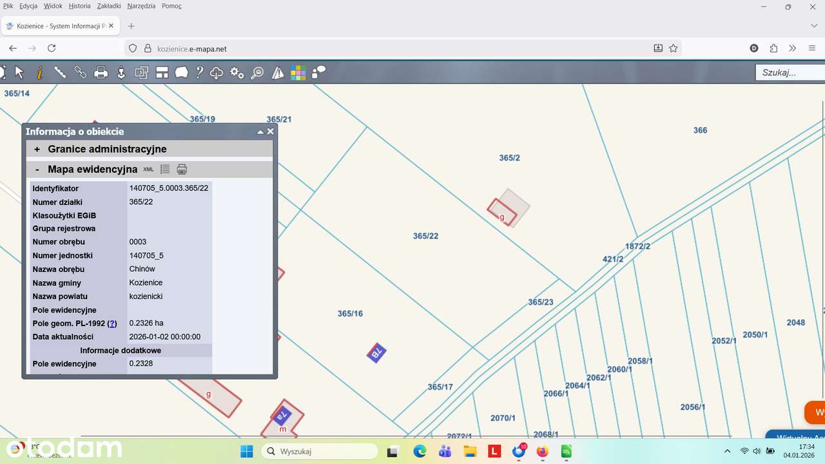Click the question mark link beside PL-1992

[112, 324]
